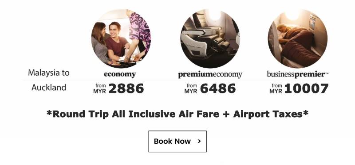Open the business premier lie-flat bed photo
355x165 pixels.
tap(297, 38)
